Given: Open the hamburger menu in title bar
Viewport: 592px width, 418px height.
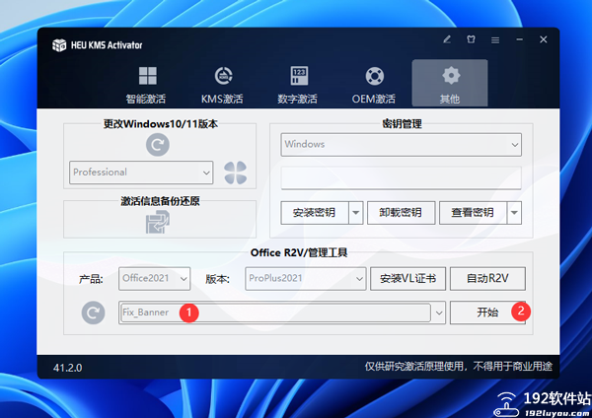Looking at the screenshot, I should click(x=495, y=40).
